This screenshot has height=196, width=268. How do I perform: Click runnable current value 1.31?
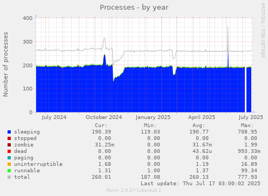pos(105,171)
